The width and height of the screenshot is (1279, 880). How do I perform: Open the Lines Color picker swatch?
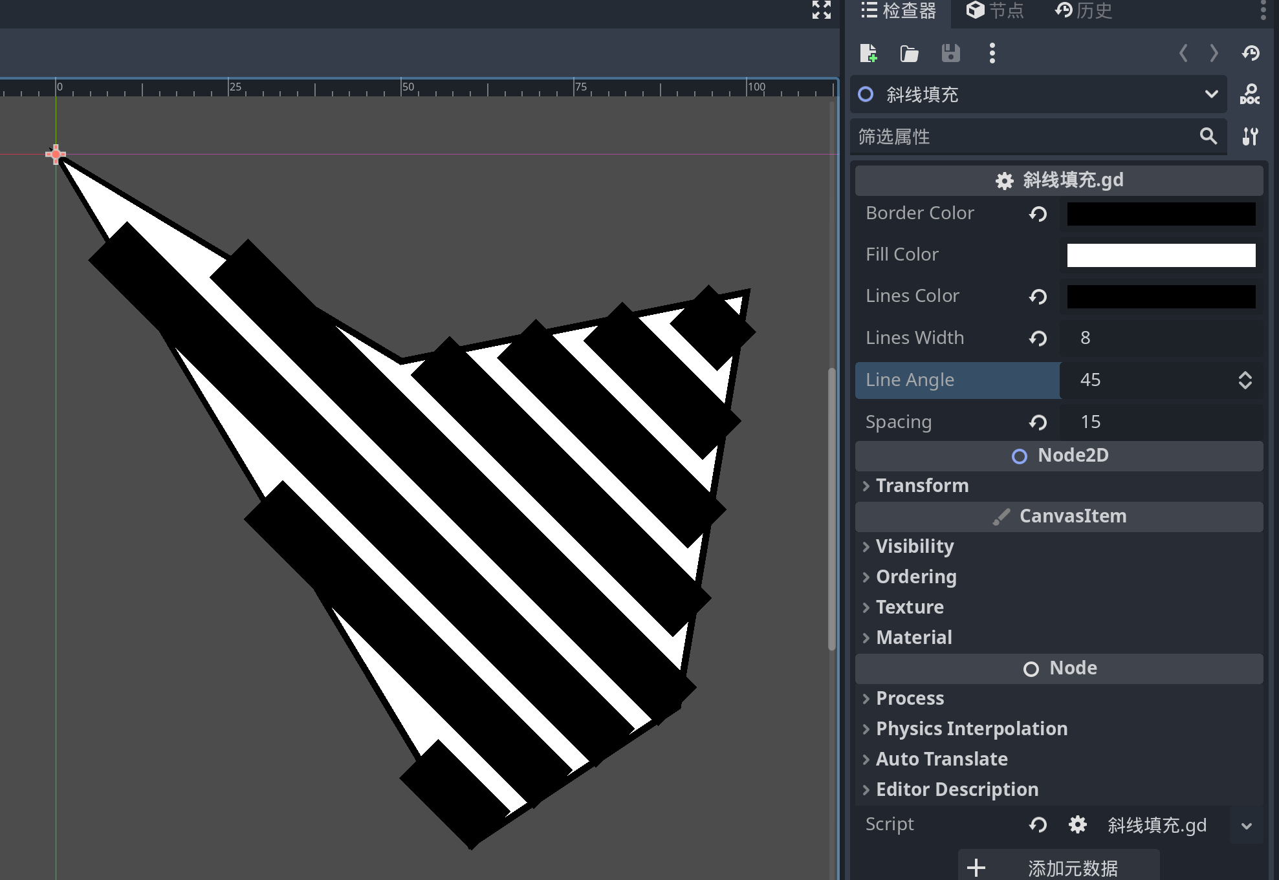[x=1161, y=297]
